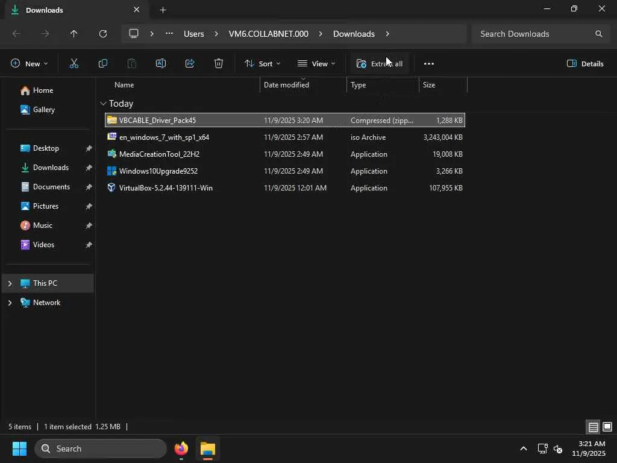
Task: Click the taskbar Search box
Action: 101,449
